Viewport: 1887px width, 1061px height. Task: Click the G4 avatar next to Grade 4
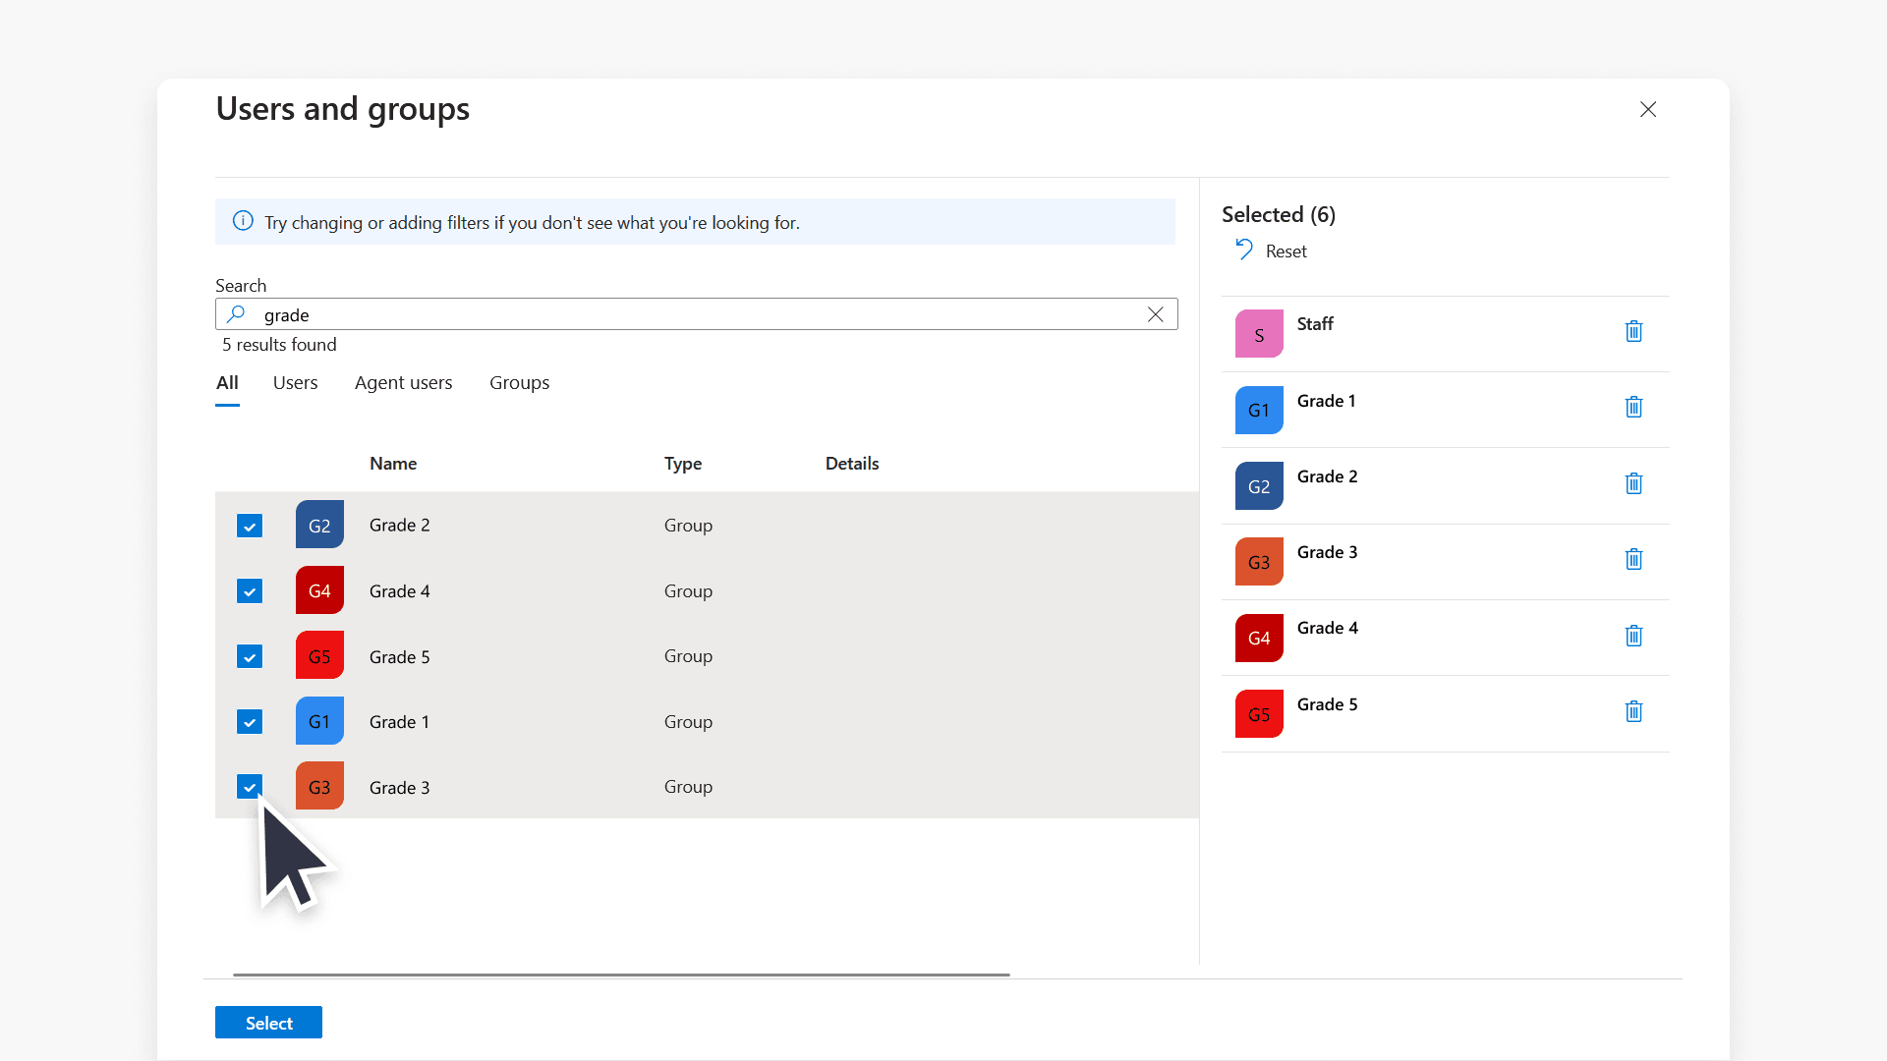coord(319,589)
